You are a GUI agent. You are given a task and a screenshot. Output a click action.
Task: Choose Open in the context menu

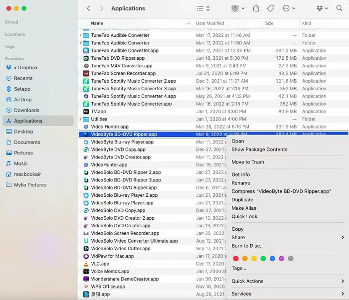(238, 141)
